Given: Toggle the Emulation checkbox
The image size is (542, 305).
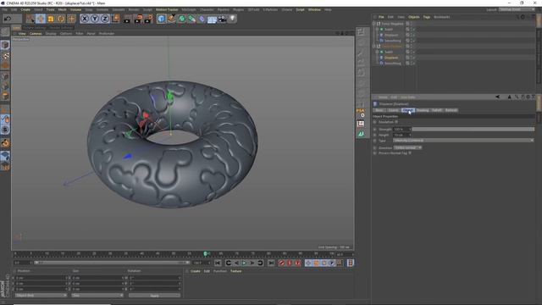Looking at the screenshot, I should click(396, 122).
